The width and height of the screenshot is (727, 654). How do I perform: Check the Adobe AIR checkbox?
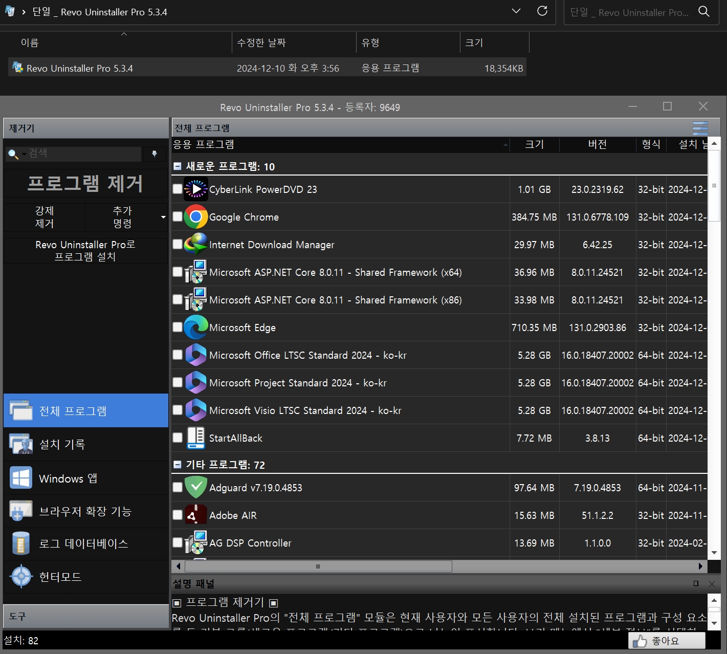(178, 515)
